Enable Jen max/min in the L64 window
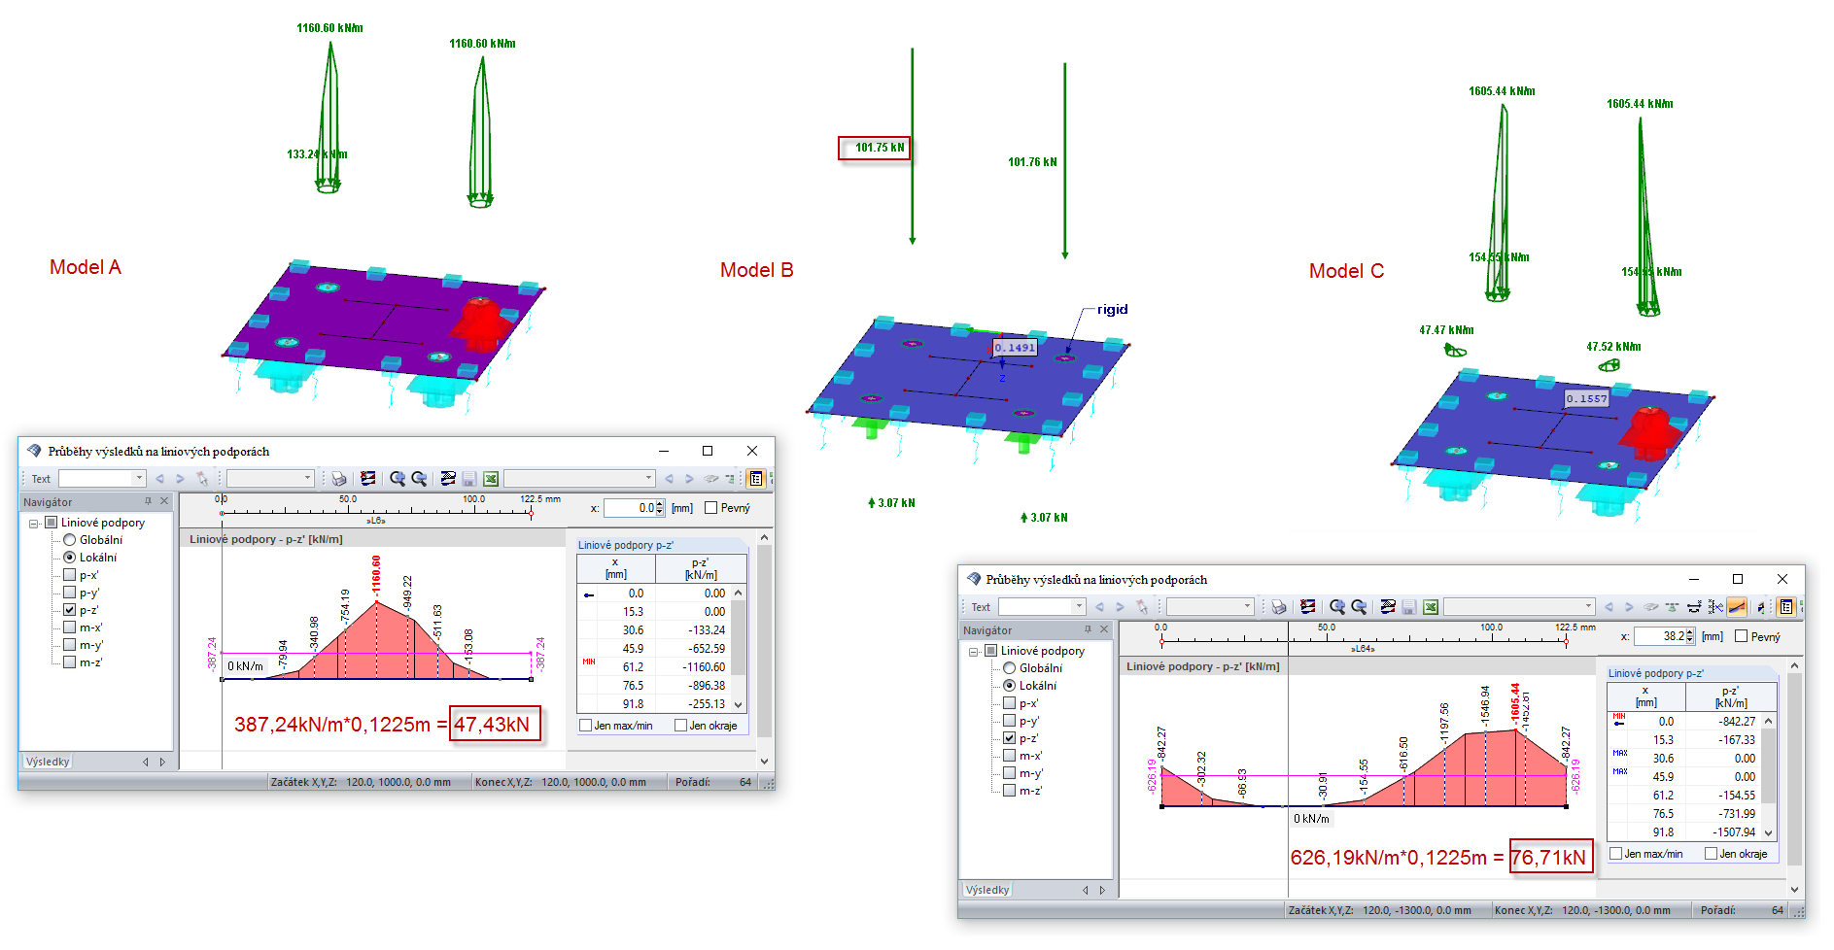 point(1616,854)
